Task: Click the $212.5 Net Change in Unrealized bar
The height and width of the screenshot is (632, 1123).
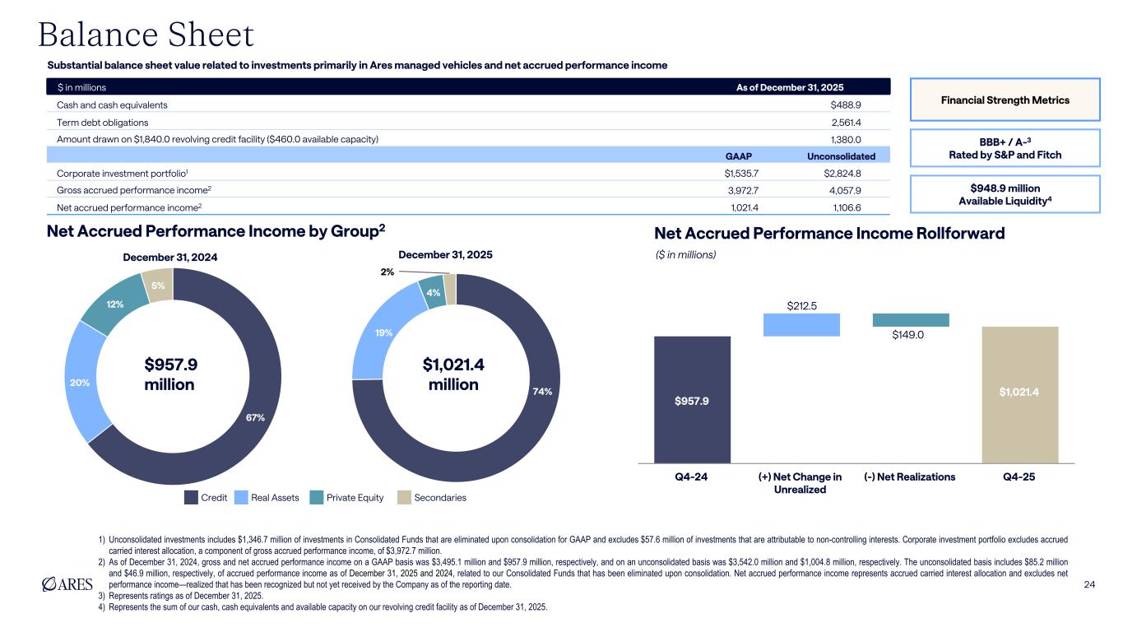Action: pyautogui.click(x=801, y=325)
